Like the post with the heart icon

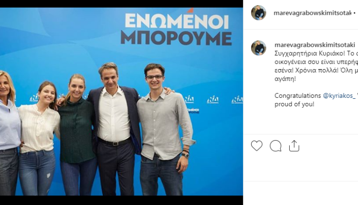pos(257,146)
